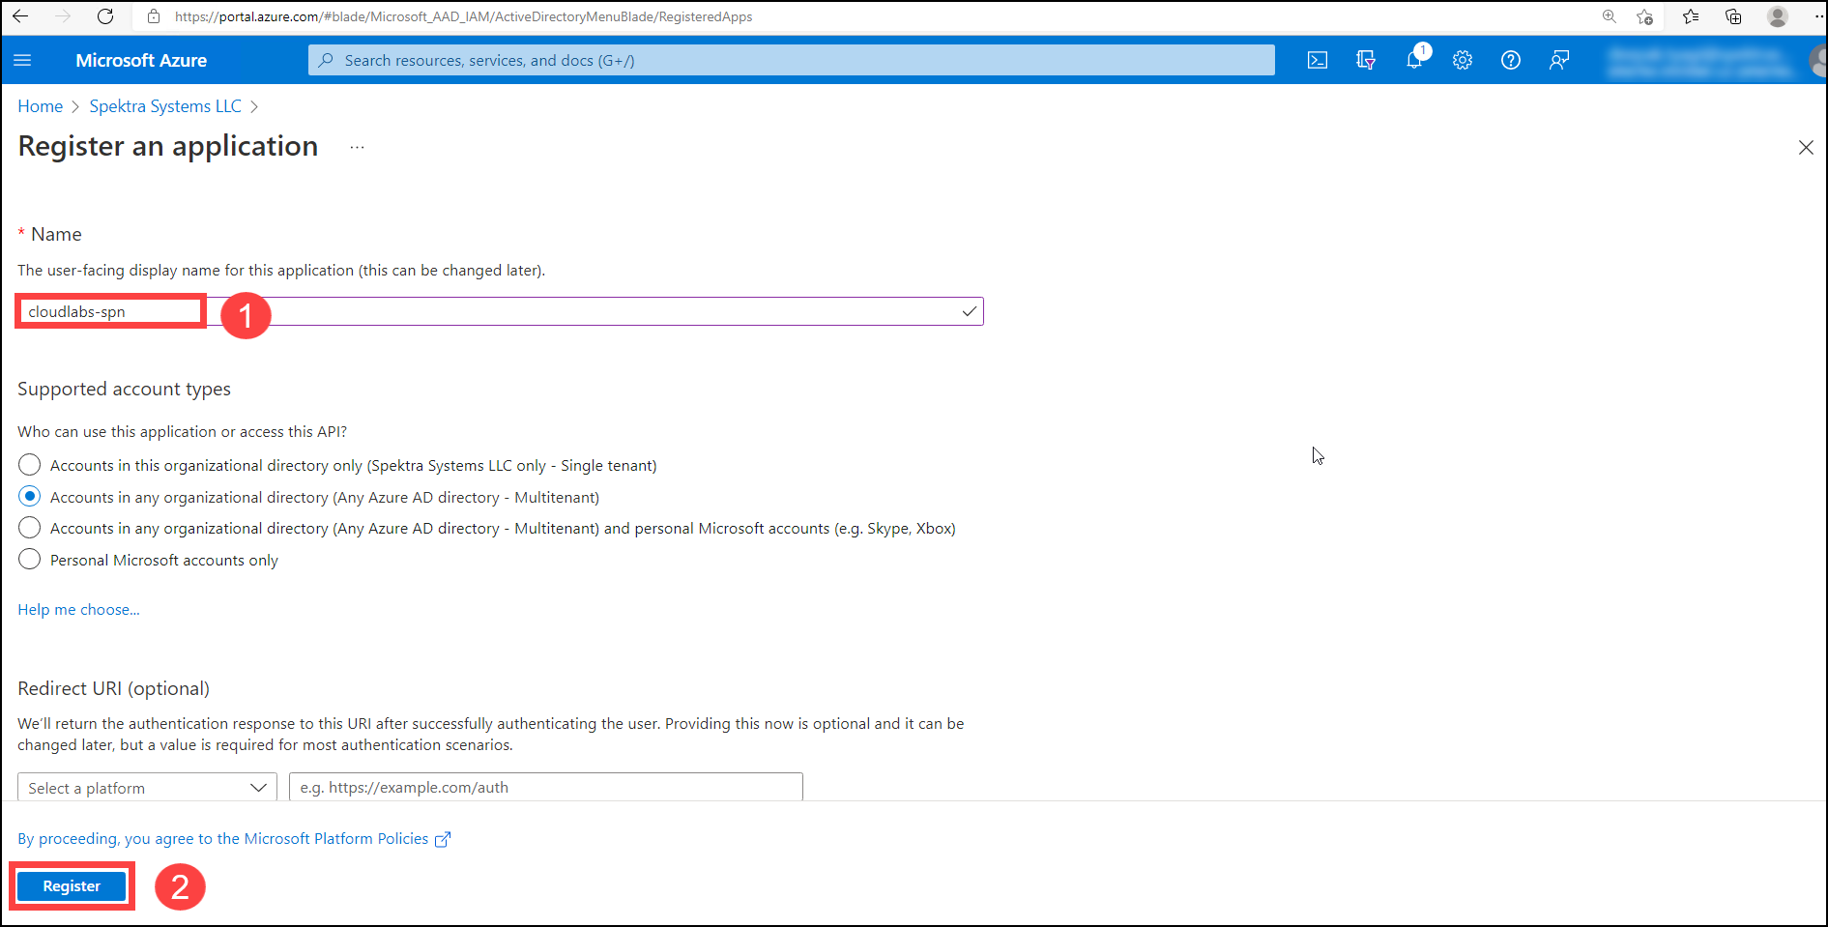
Task: Go to the Home breadcrumb
Action: pyautogui.click(x=41, y=106)
